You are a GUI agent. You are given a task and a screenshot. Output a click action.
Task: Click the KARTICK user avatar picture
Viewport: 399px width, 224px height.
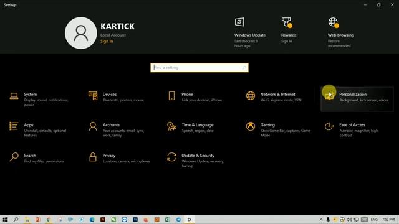81,33
